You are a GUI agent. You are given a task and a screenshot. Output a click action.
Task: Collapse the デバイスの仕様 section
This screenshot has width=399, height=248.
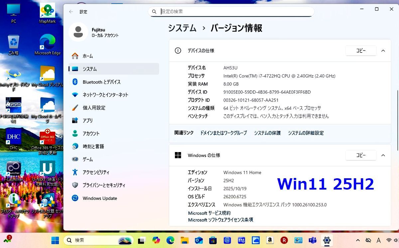tap(383, 50)
